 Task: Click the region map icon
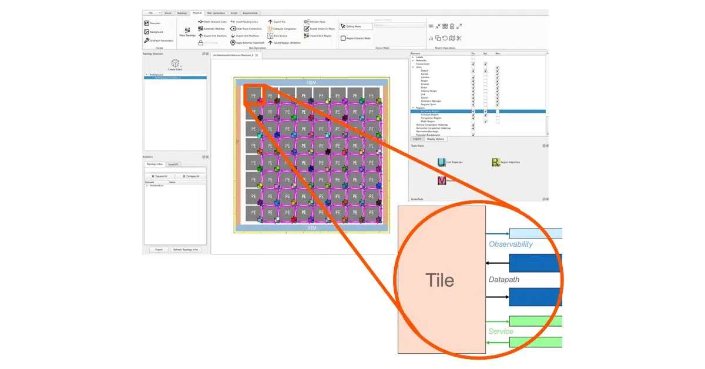452,38
